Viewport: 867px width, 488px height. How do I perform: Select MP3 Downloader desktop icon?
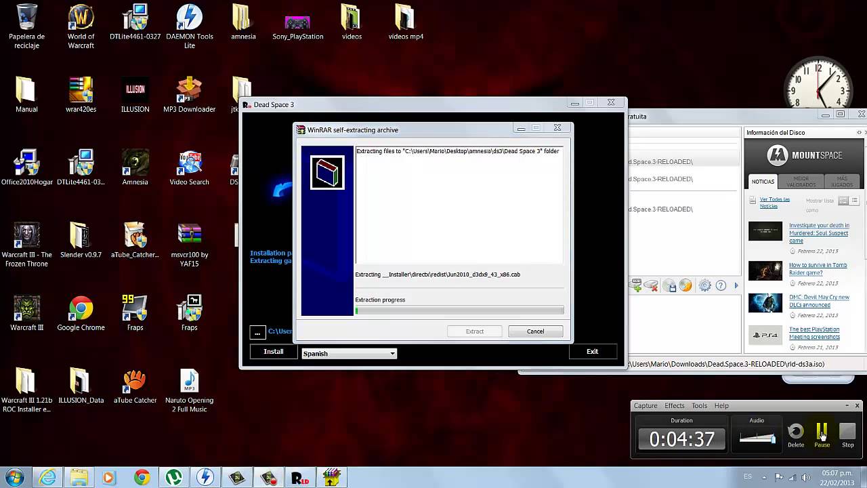point(189,95)
